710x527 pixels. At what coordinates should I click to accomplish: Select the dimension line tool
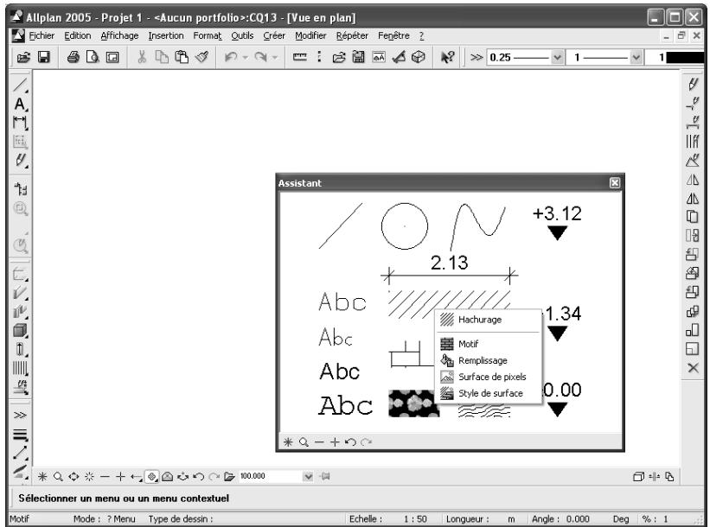pyautogui.click(x=20, y=123)
